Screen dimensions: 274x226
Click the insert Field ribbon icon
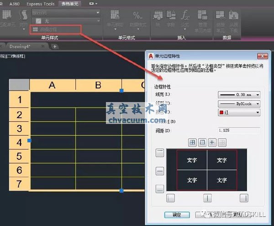(x=171, y=15)
